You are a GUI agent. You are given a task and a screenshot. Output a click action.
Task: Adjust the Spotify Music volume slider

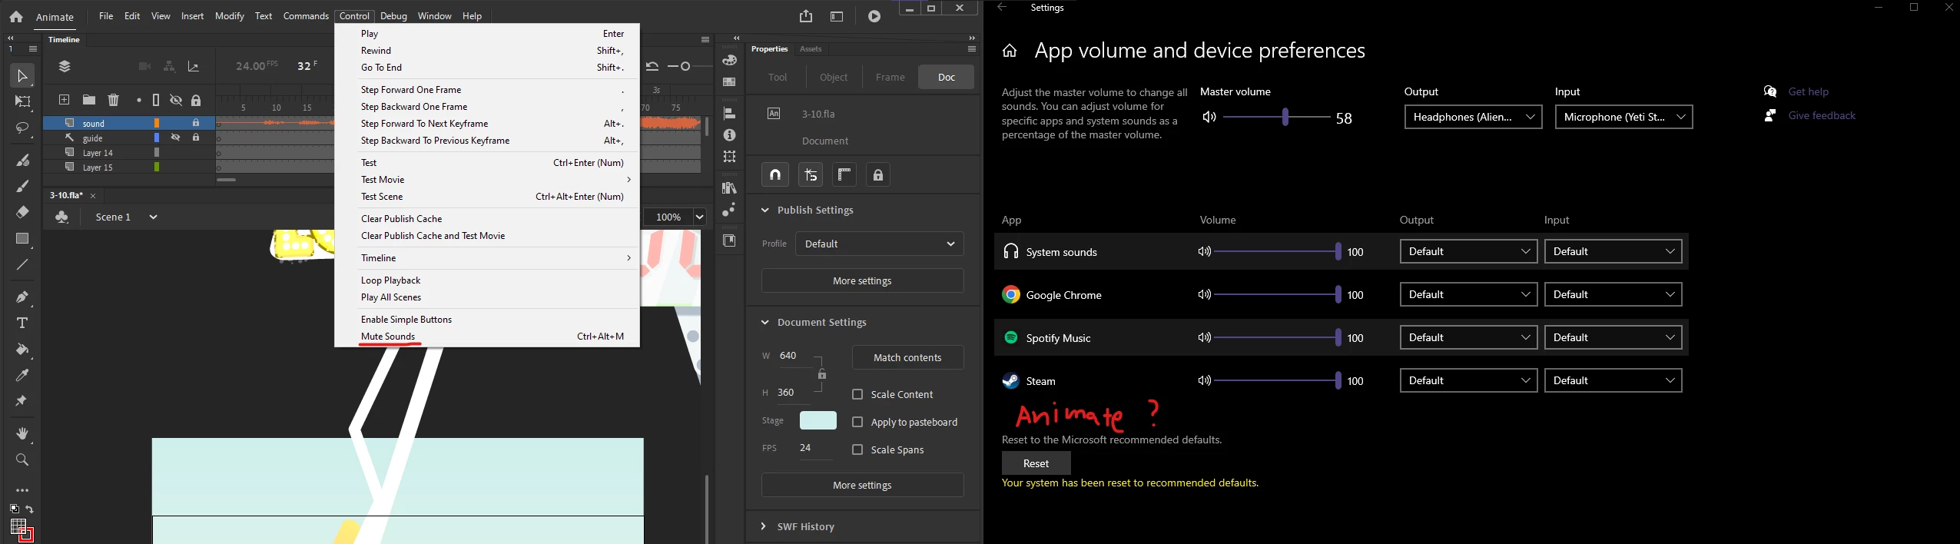1278,337
